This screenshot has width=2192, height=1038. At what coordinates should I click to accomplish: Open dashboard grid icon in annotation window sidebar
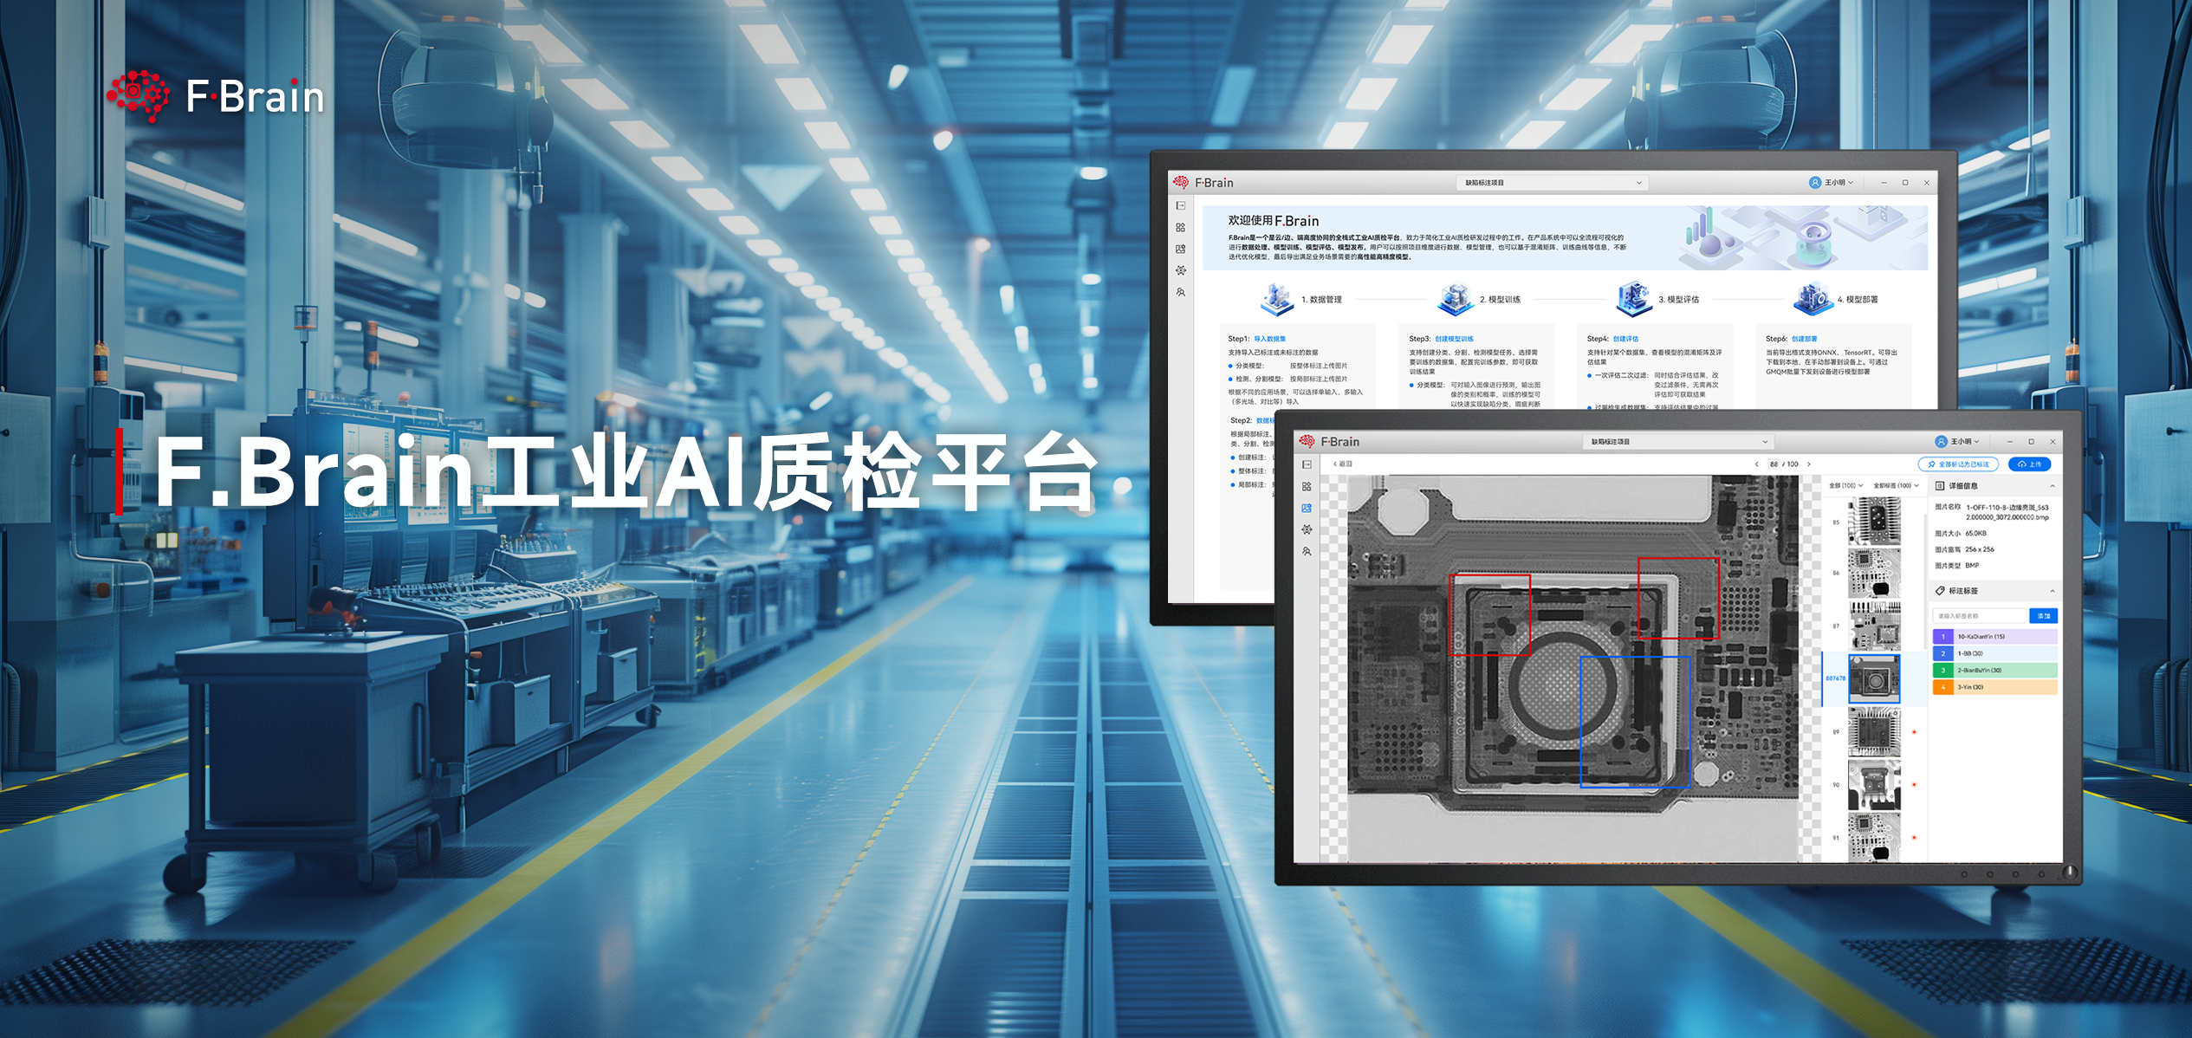click(1307, 486)
